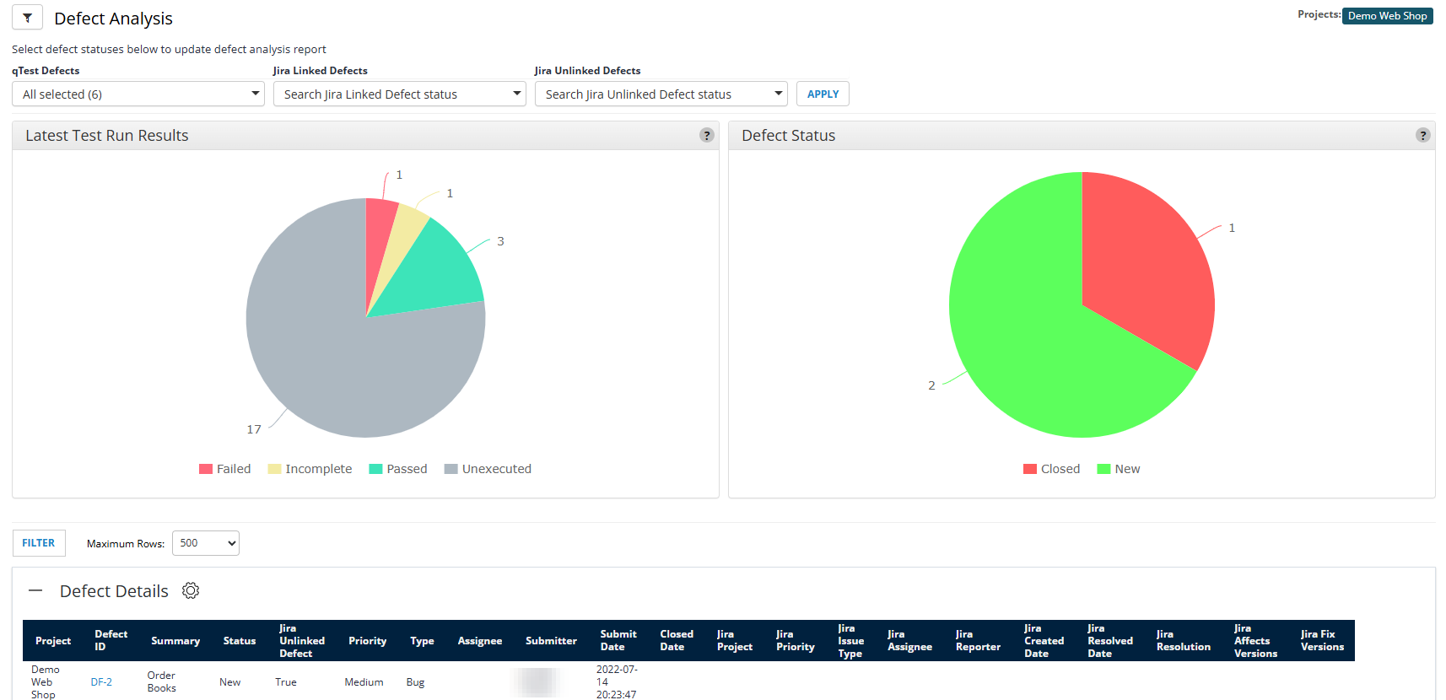The image size is (1446, 700).
Task: Hide the Unexecuted series via legend
Action: (x=488, y=469)
